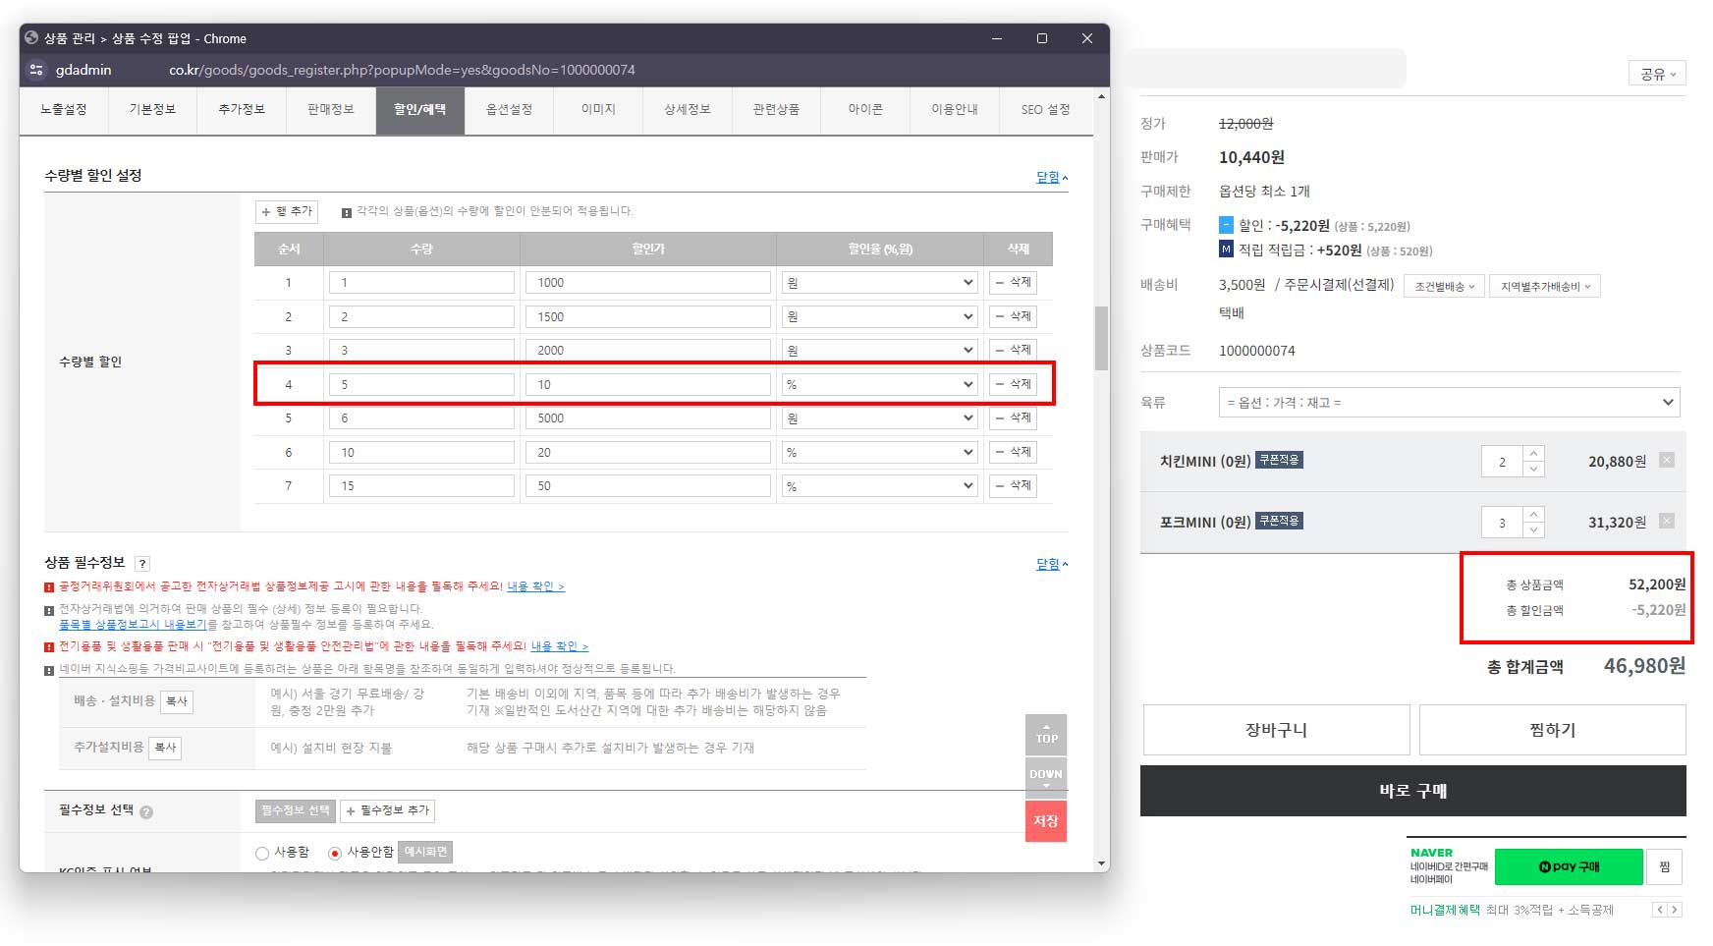Click the green N pay 구매 button
The width and height of the screenshot is (1713, 946).
point(1569,866)
